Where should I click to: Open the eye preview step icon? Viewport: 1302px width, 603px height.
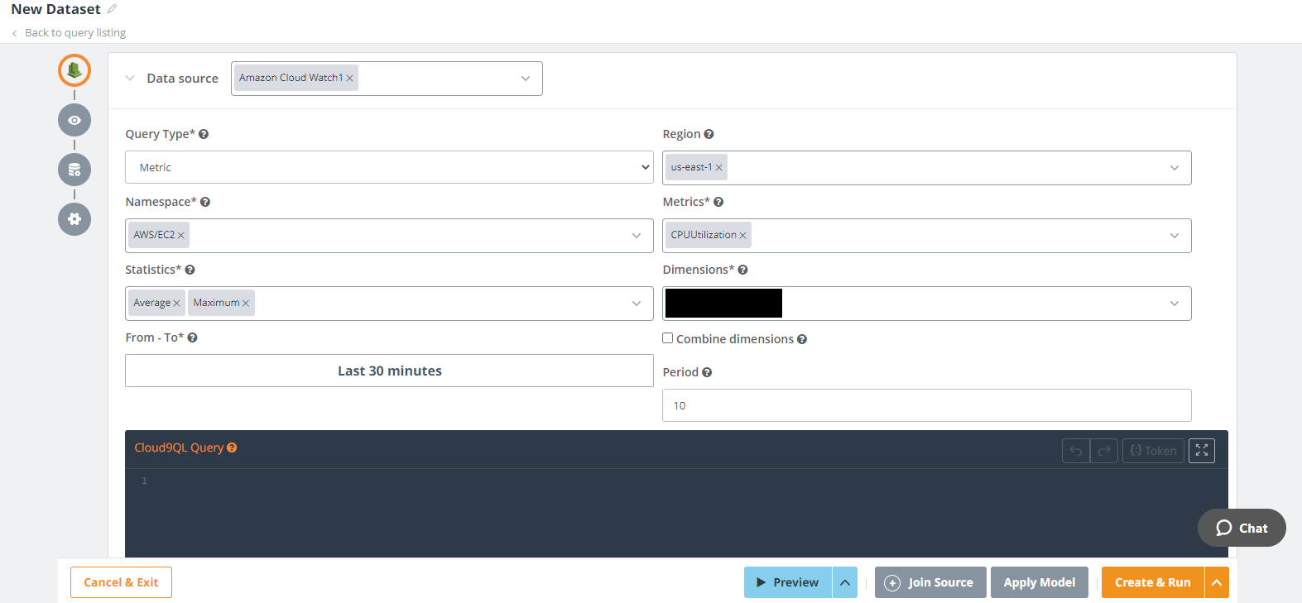pyautogui.click(x=74, y=120)
